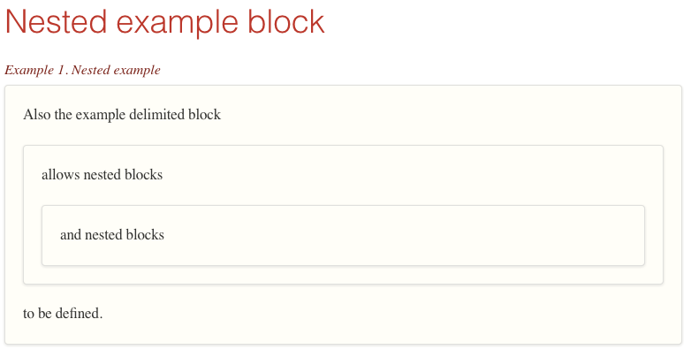The height and width of the screenshot is (357, 691).
Task: Click the text "and nested blocks"
Action: click(112, 235)
